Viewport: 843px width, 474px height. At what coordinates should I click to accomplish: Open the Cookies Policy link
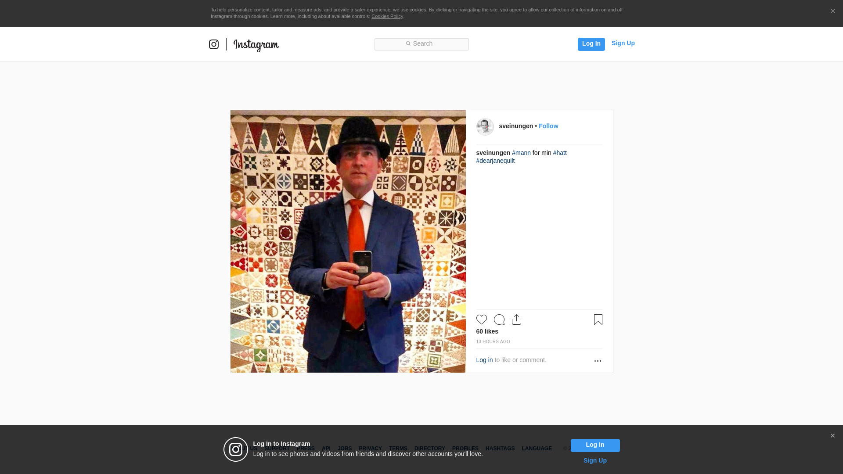387,16
